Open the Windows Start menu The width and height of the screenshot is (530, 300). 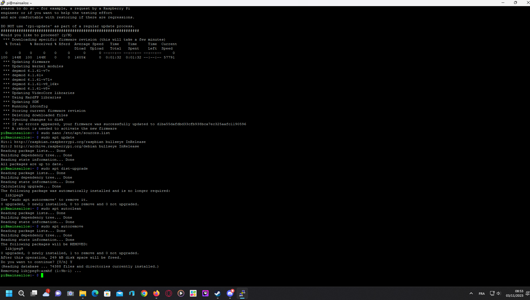(9, 293)
